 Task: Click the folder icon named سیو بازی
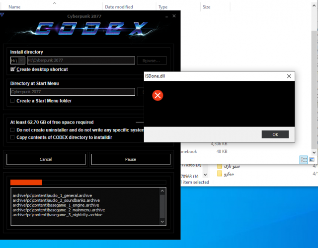221,166
